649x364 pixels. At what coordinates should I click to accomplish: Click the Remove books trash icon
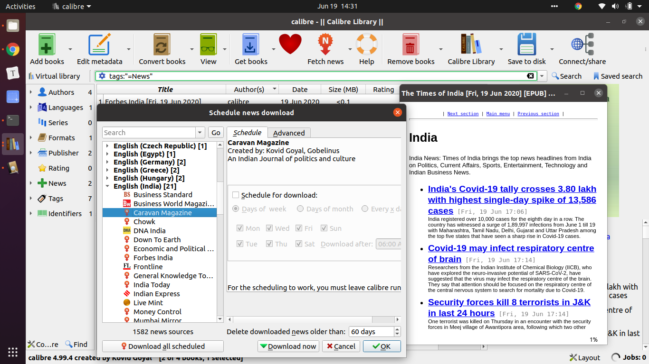pyautogui.click(x=410, y=45)
